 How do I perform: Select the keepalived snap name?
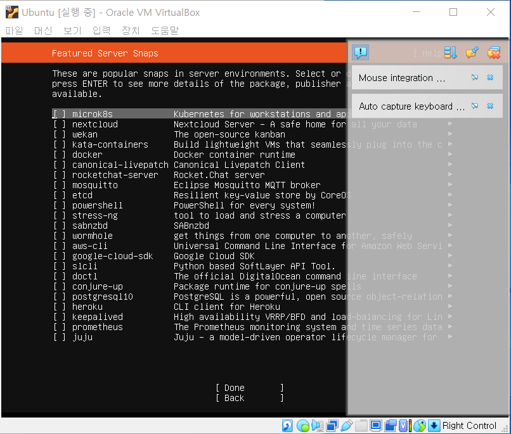coord(98,317)
